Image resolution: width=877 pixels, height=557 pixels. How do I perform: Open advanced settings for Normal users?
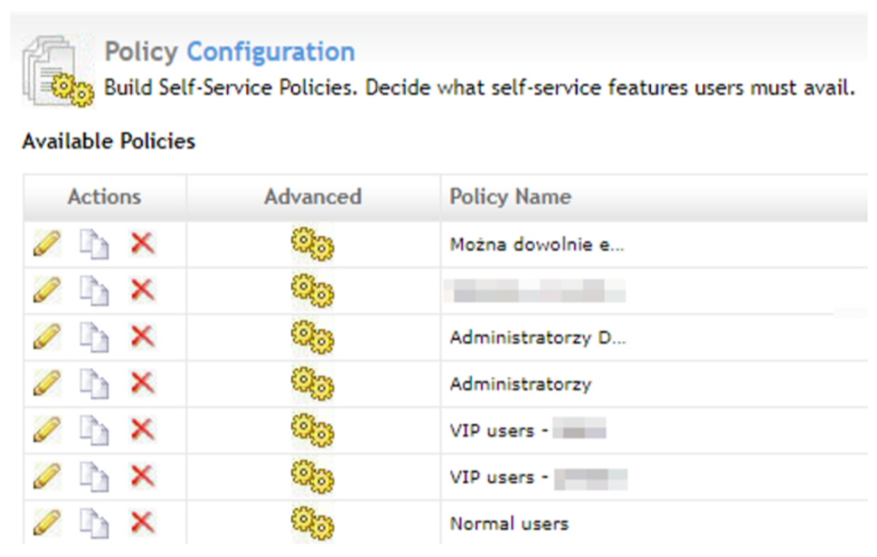tap(313, 523)
